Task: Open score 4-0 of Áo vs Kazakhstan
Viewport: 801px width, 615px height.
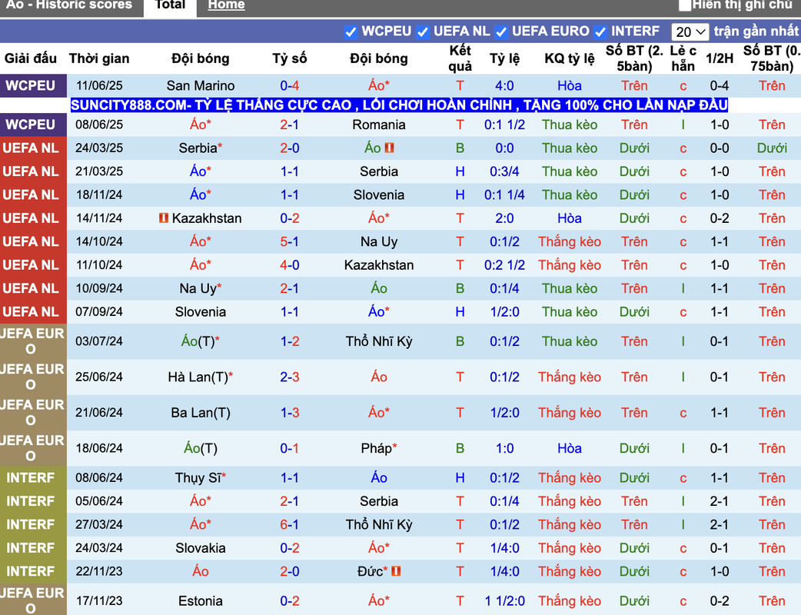Action: click(x=290, y=265)
